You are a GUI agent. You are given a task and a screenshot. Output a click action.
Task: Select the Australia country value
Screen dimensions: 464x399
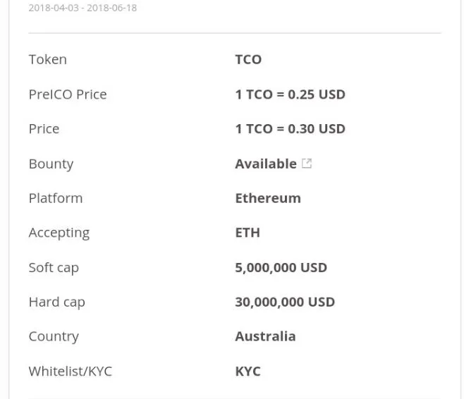tap(265, 336)
